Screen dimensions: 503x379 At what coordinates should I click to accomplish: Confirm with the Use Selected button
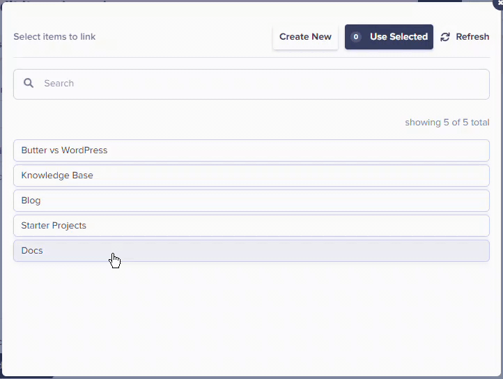click(389, 37)
